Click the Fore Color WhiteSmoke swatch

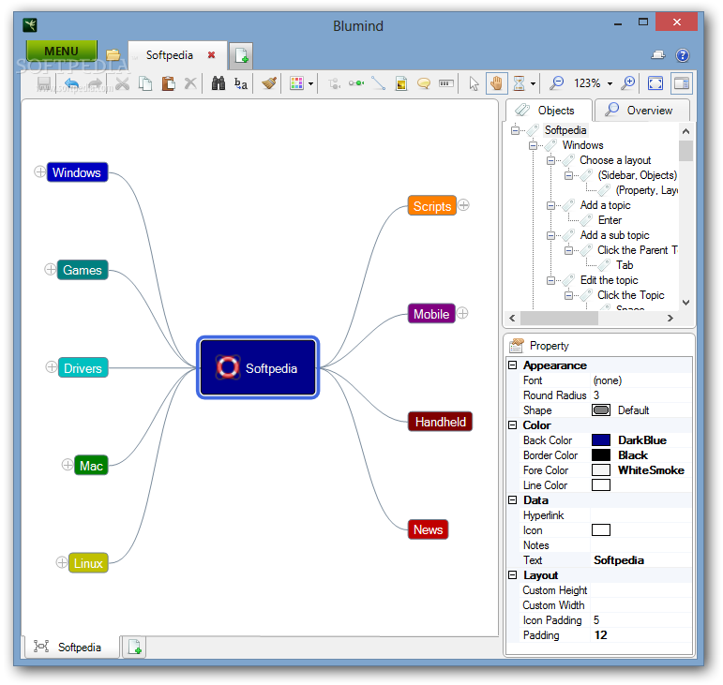click(x=601, y=469)
